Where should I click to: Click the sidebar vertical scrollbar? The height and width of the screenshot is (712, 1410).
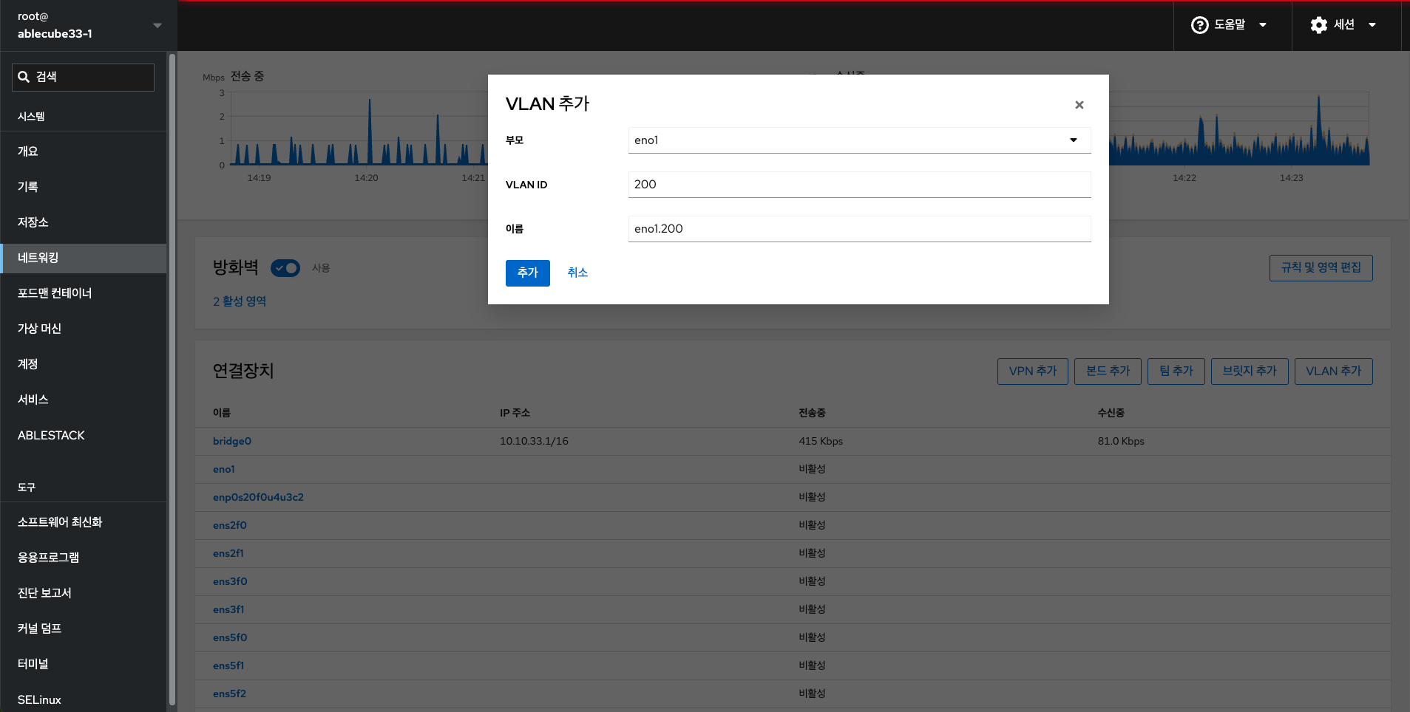click(x=172, y=369)
